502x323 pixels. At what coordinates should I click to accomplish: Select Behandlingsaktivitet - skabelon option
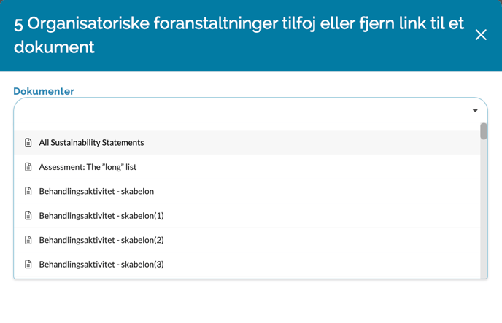(96, 191)
